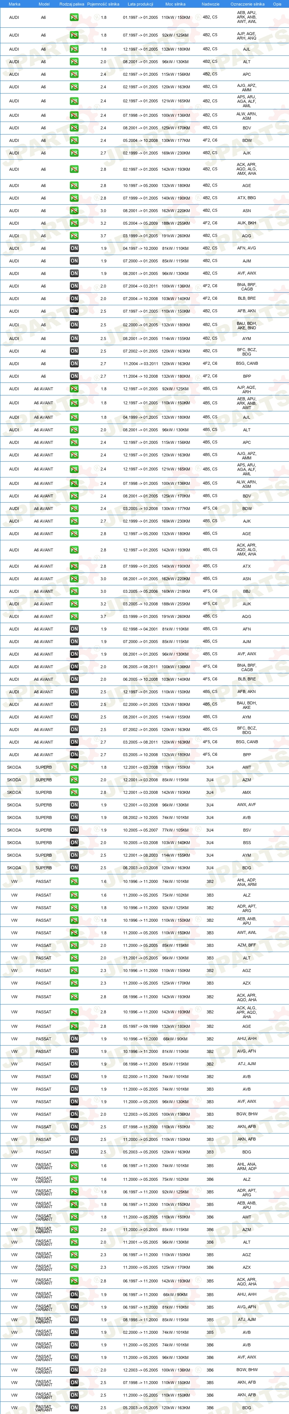Select power 169kW / 230KM in A6 Avant row
Viewport: 289px width, 1414px height.
pyautogui.click(x=176, y=521)
